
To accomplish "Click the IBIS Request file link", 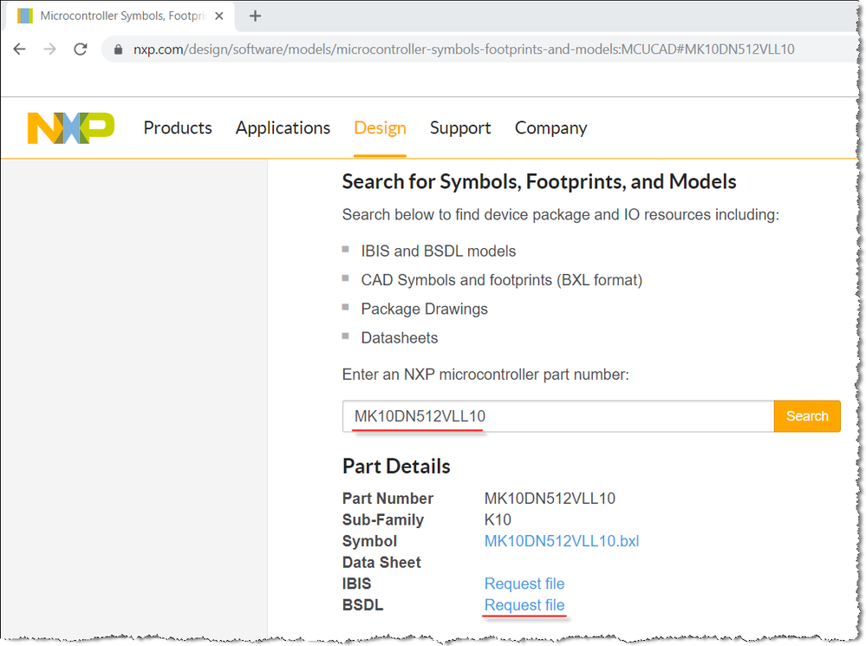I will click(524, 584).
